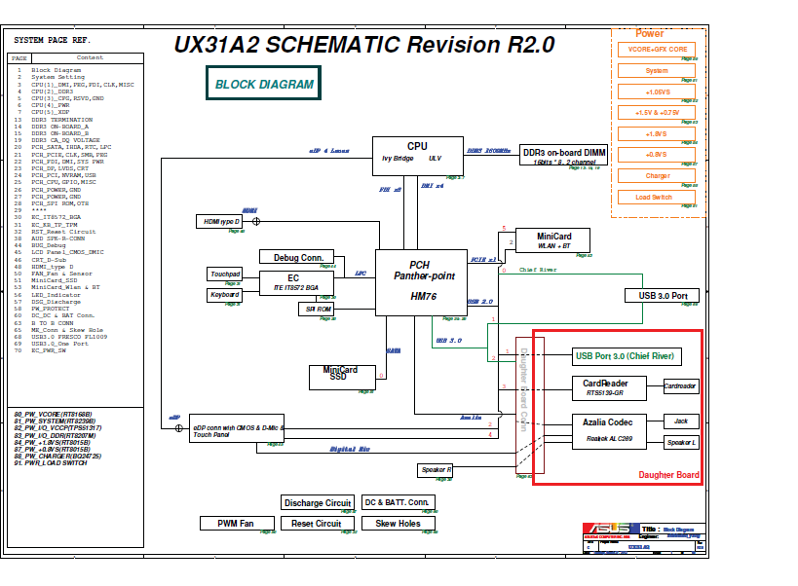This screenshot has width=798, height=586.
Task: Select the USB 3.0 Port block
Action: pyautogui.click(x=662, y=295)
